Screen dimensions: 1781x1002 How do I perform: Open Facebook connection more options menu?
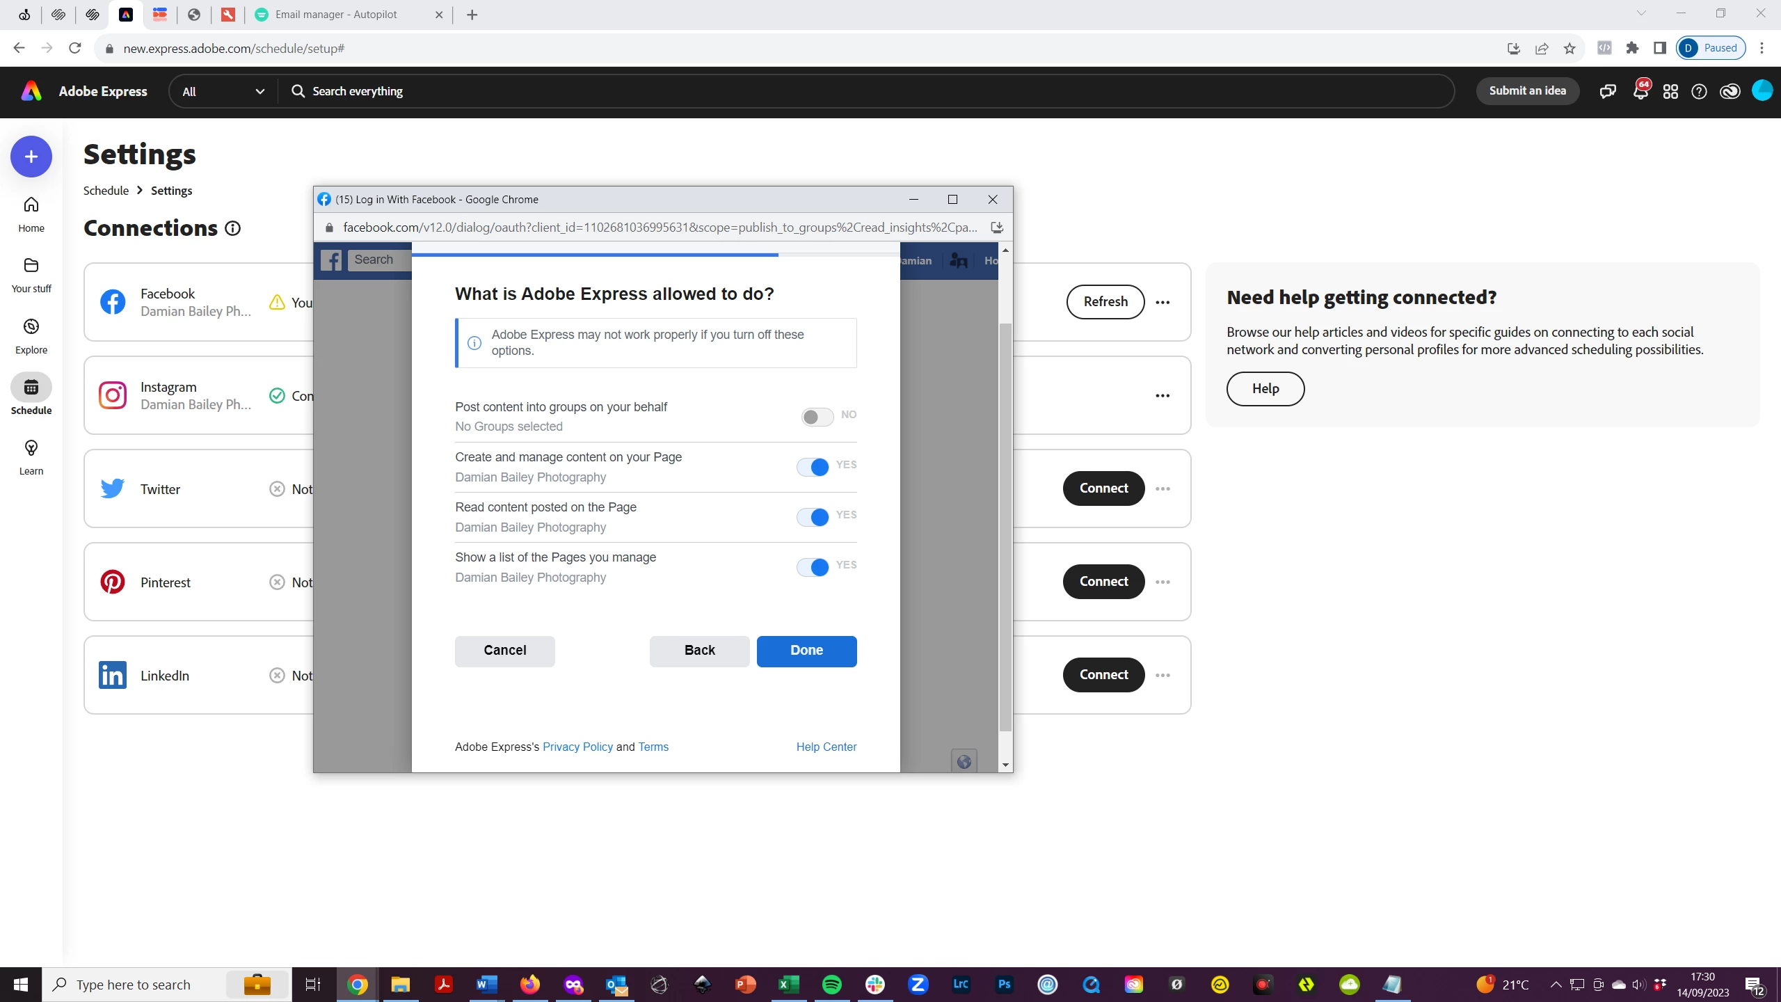[1163, 302]
